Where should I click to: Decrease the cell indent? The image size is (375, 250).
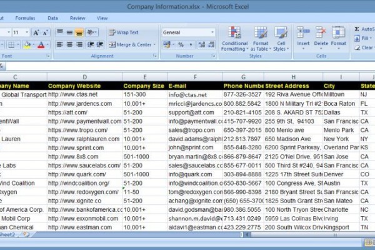click(91, 44)
